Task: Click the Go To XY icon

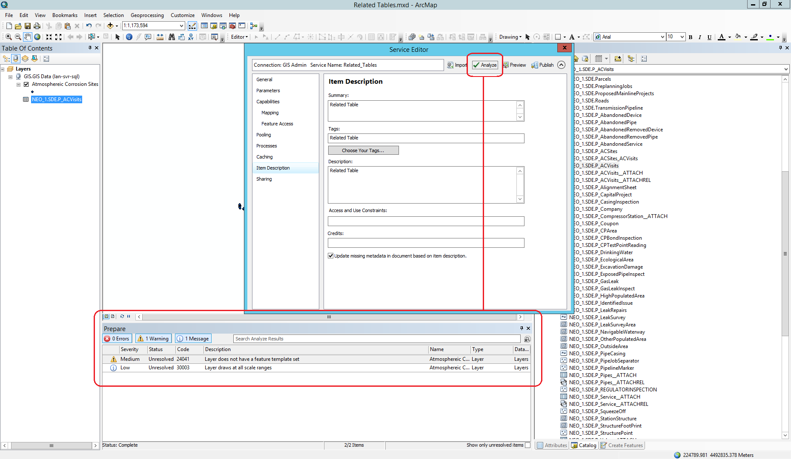Action: pos(191,37)
